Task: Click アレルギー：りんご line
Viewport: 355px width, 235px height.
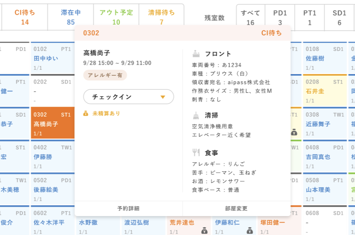Action: pos(219,164)
